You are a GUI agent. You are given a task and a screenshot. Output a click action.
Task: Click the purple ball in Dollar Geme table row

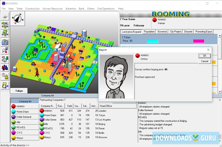42,120
